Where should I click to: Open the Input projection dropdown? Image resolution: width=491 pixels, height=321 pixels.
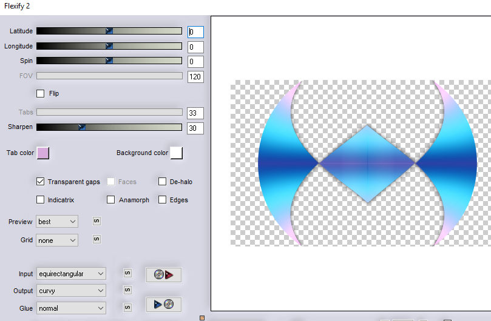click(71, 274)
